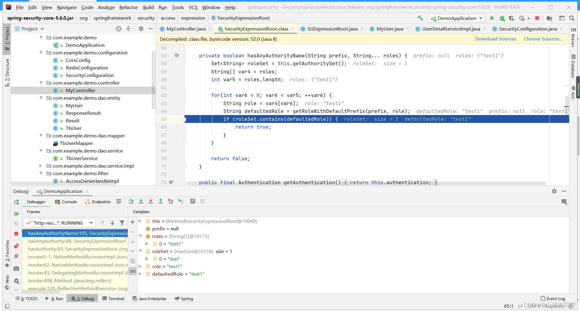Screen dimensions: 580x311
Task: Click the Build project hammer icon
Action: point(420,18)
